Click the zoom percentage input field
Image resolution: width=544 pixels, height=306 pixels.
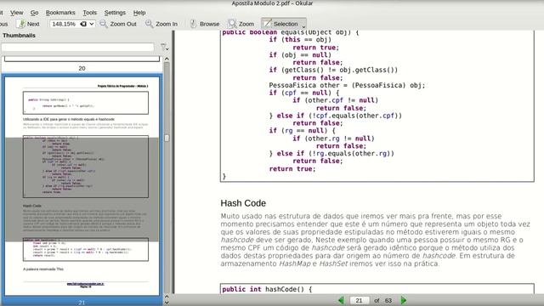click(65, 24)
